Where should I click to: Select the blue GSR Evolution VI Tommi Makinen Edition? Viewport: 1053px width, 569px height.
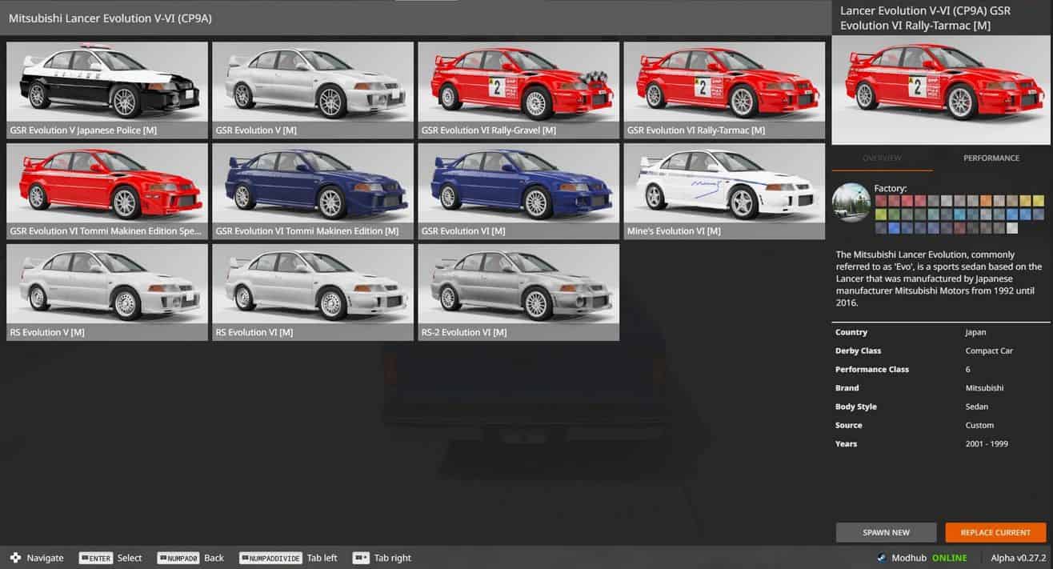coord(313,191)
